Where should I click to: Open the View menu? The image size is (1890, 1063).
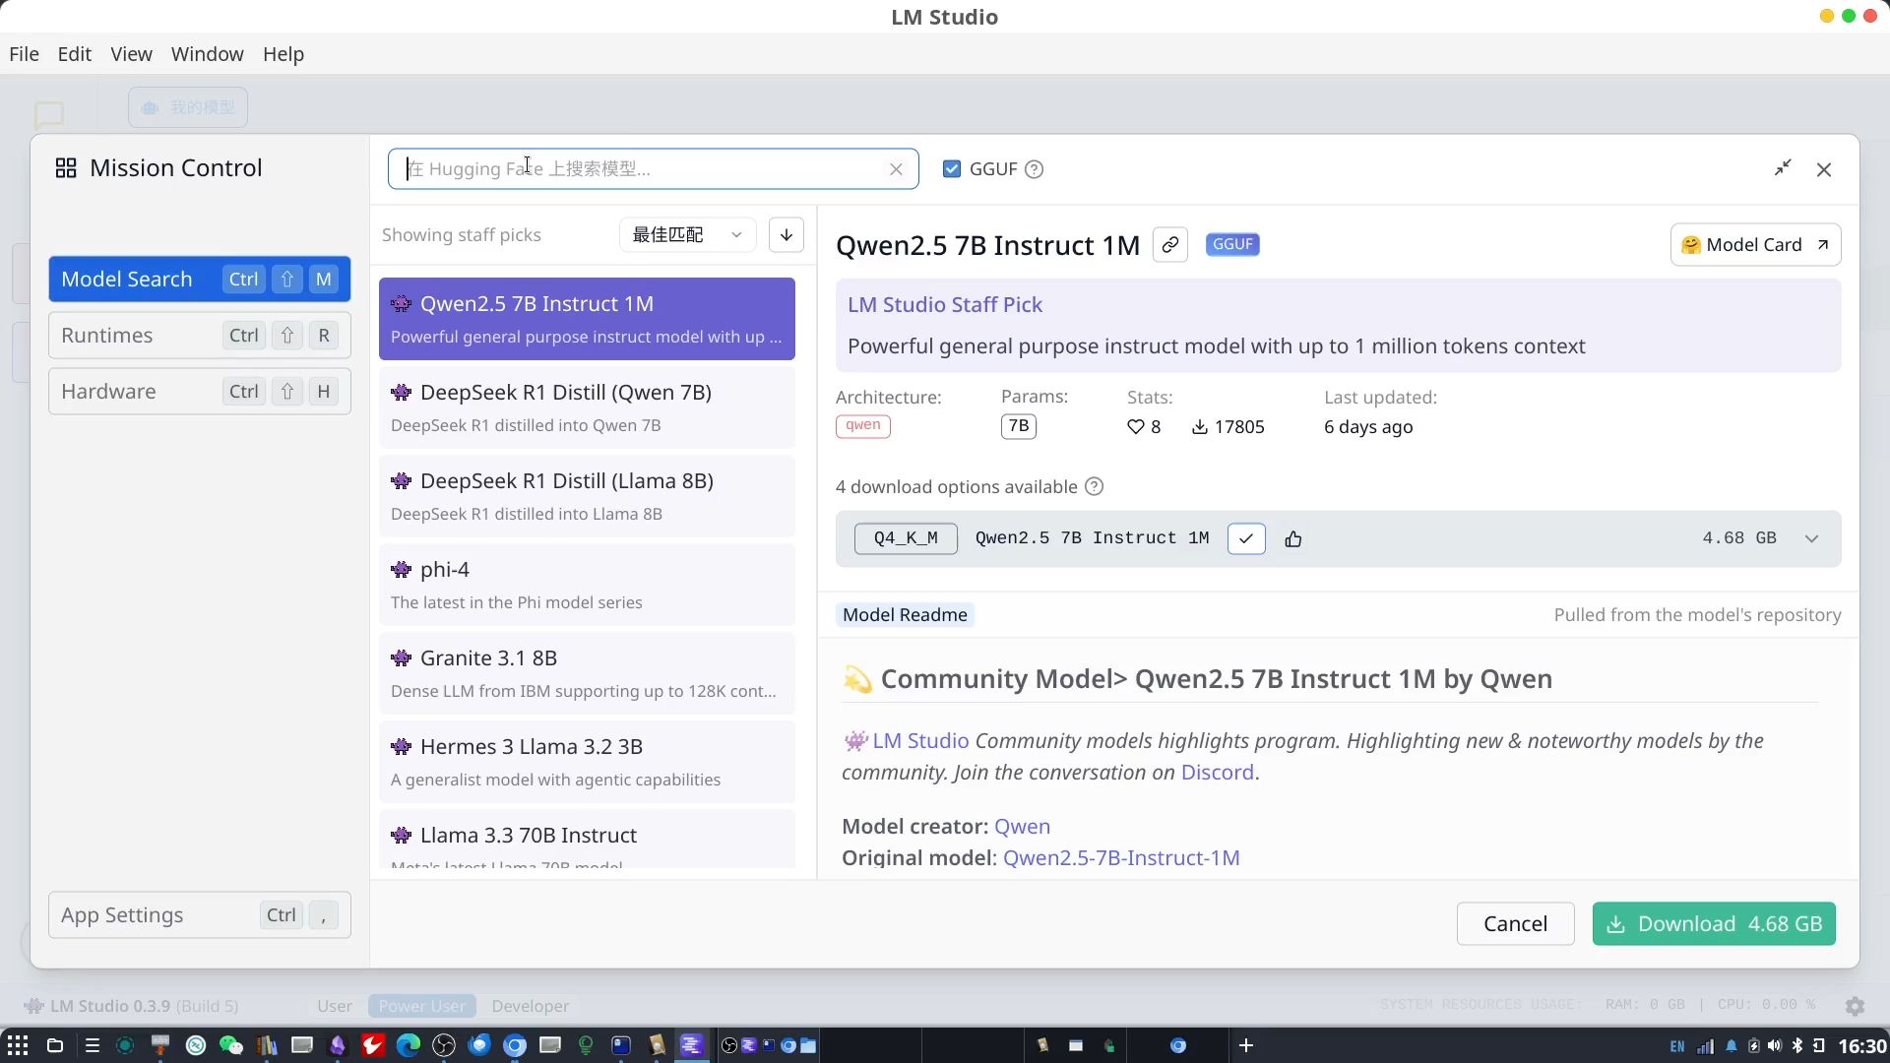(x=131, y=54)
